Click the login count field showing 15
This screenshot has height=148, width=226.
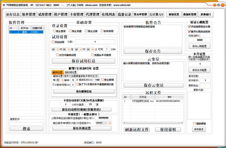click(x=90, y=104)
